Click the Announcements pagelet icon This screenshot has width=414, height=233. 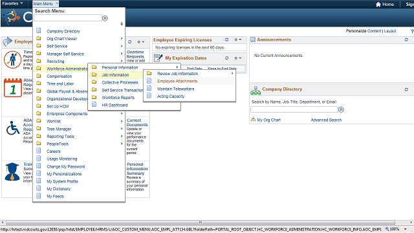(253, 39)
